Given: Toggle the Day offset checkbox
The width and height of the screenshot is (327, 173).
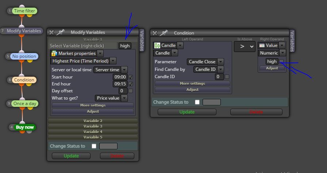Looking at the screenshot, I should [131, 91].
